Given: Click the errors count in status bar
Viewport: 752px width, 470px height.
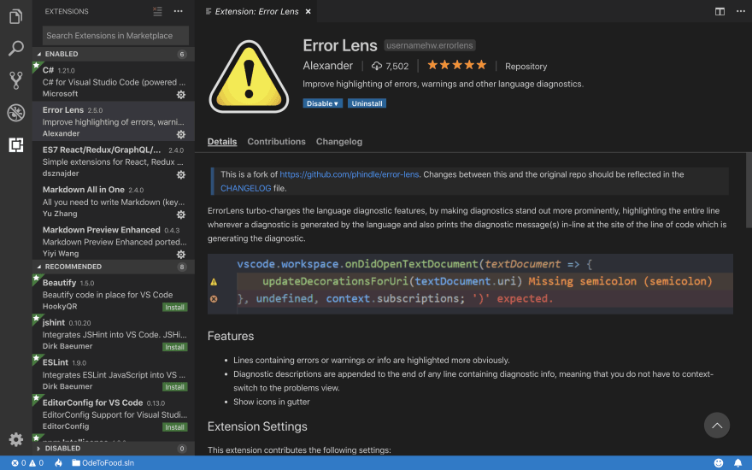Looking at the screenshot, I should (19, 463).
